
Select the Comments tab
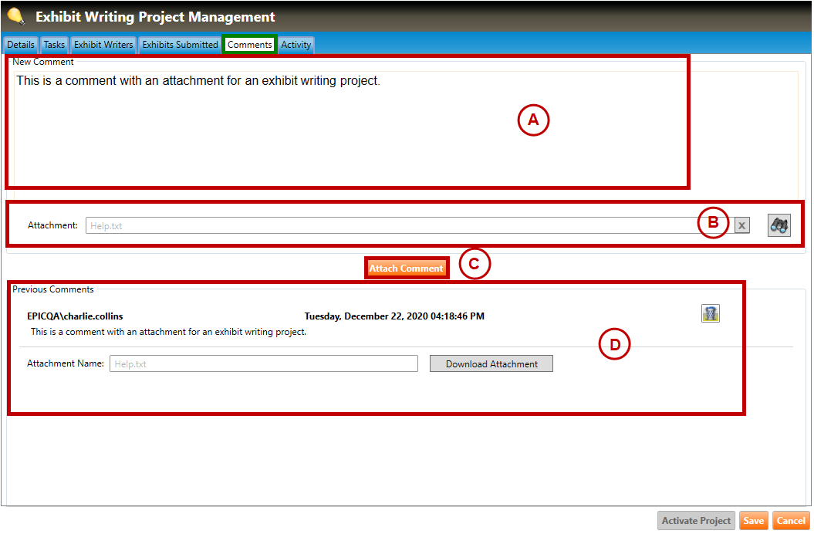(x=249, y=45)
